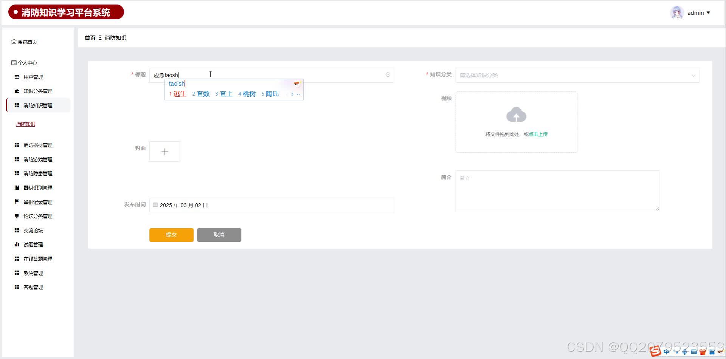
Task: Click the grid icon next to 在线答题管理
Action: click(x=17, y=258)
